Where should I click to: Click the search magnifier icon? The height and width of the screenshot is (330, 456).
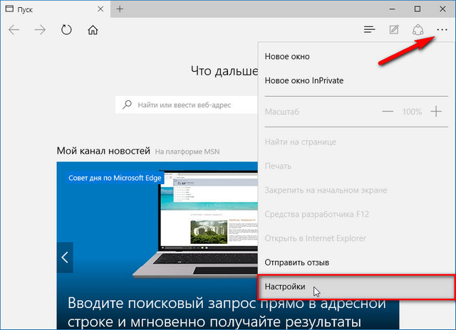127,105
